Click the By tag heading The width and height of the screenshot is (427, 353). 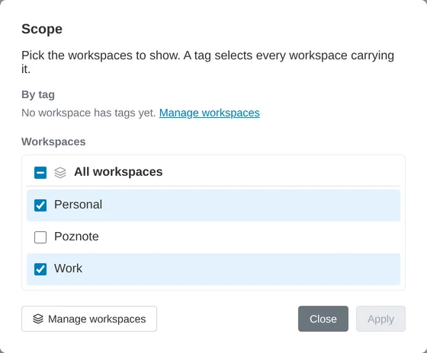point(38,94)
